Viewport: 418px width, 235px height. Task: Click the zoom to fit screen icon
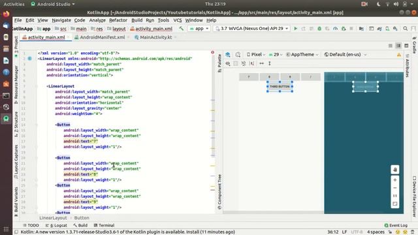click(394, 204)
